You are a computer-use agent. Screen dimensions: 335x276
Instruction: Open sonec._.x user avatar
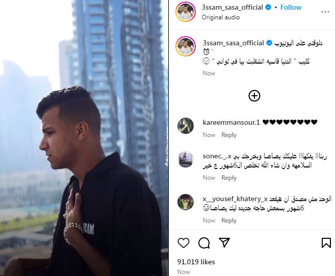pos(186,159)
